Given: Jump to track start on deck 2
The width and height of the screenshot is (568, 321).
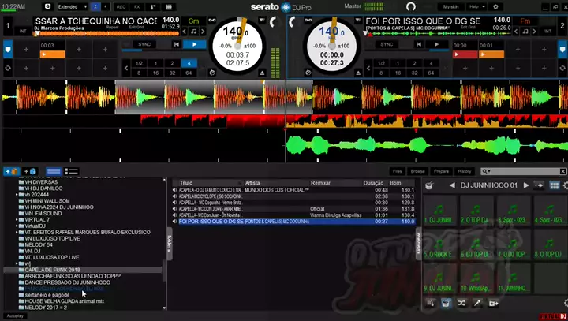Looking at the screenshot, I should [x=419, y=45].
